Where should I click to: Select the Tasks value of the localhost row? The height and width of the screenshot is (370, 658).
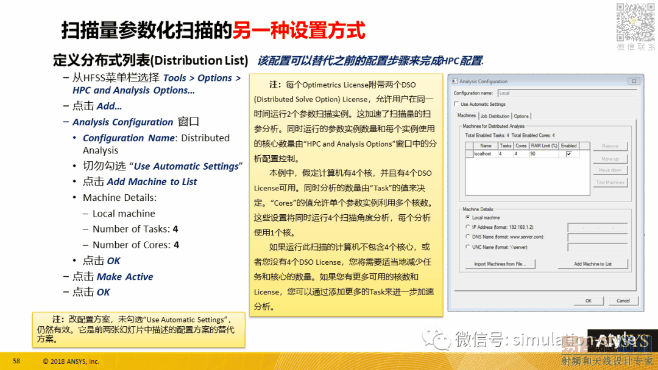pos(506,154)
